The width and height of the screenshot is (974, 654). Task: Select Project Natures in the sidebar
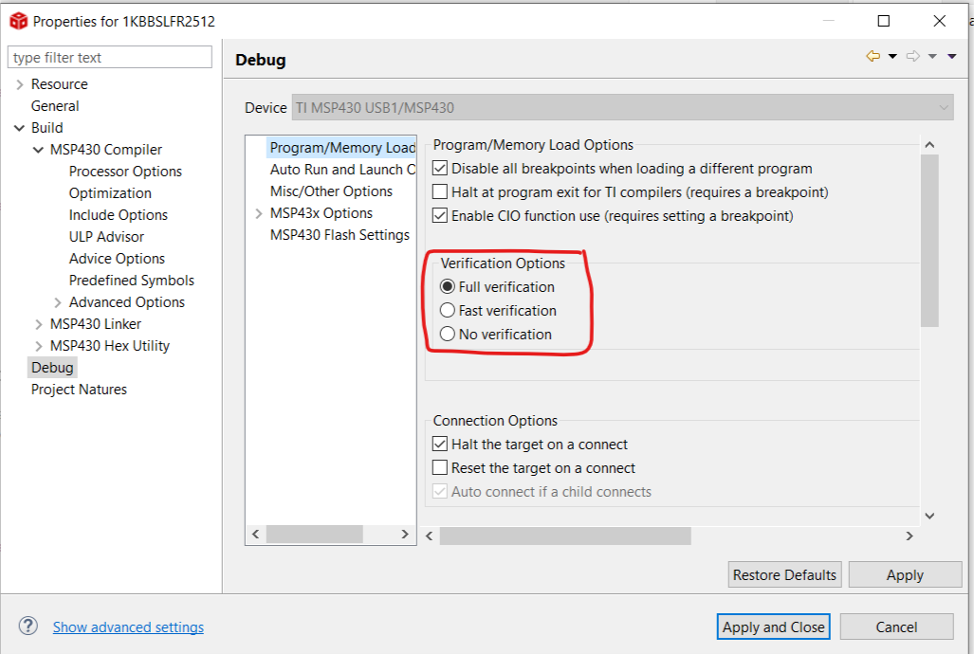(x=79, y=390)
